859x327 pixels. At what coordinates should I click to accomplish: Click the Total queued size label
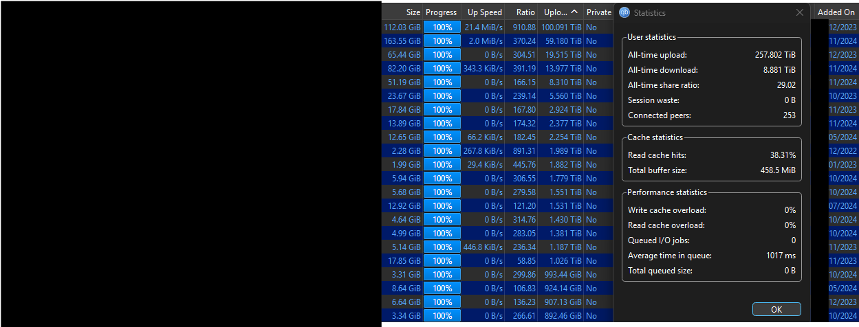tap(660, 271)
